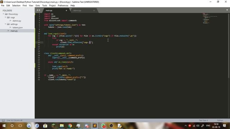Collapse the settings folder arrow
Screen dimensions: 230x129
(x=5, y=24)
